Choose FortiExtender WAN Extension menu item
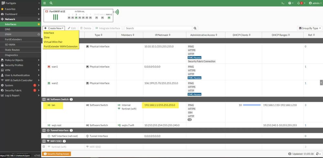The image size is (323, 158). pos(60,46)
